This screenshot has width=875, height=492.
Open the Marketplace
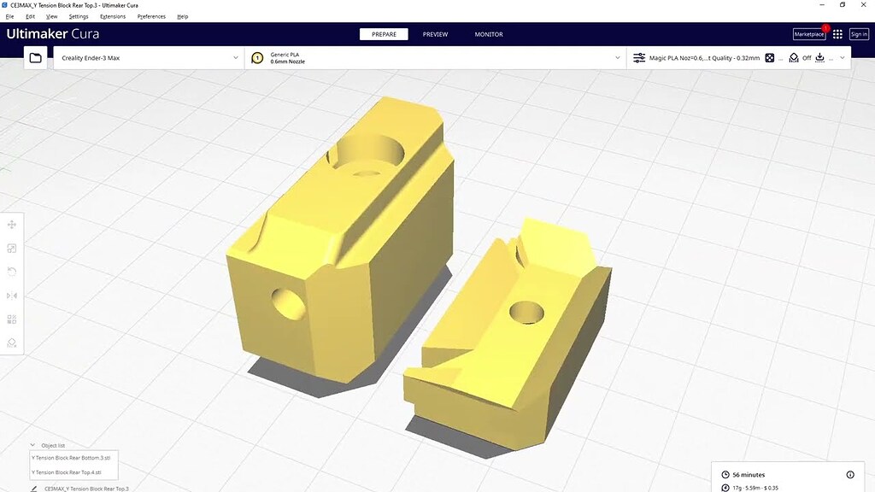(808, 33)
